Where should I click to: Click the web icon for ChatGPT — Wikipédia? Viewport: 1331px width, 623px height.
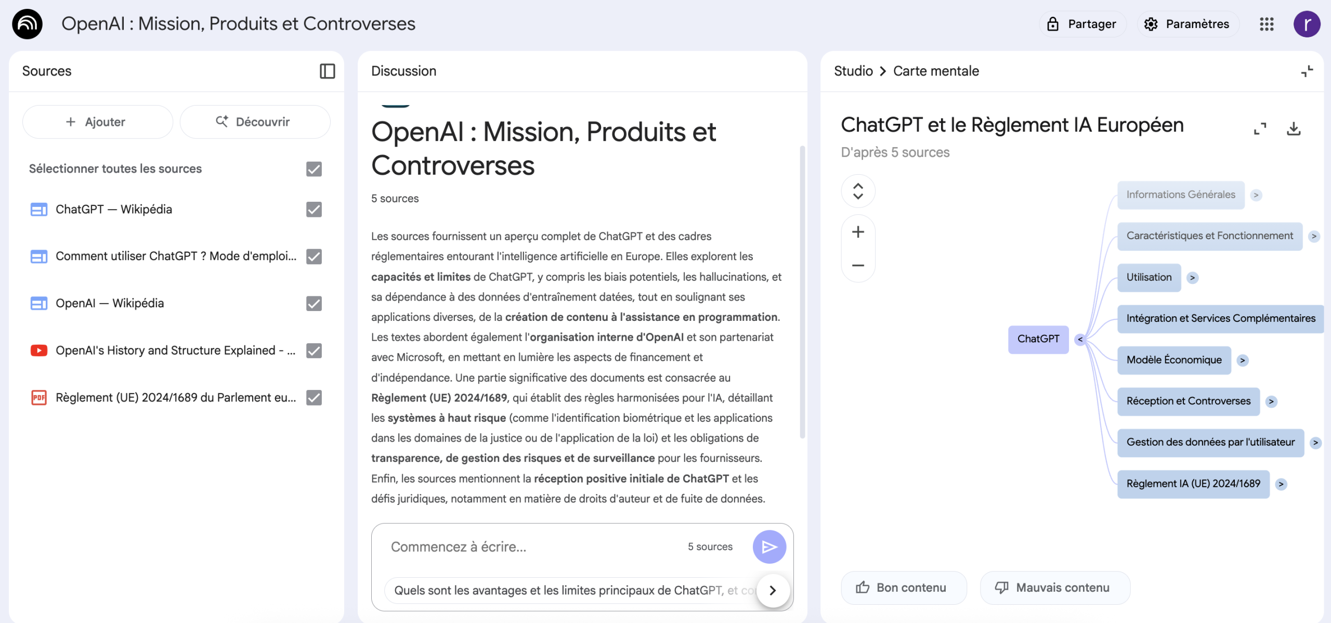[x=39, y=210]
